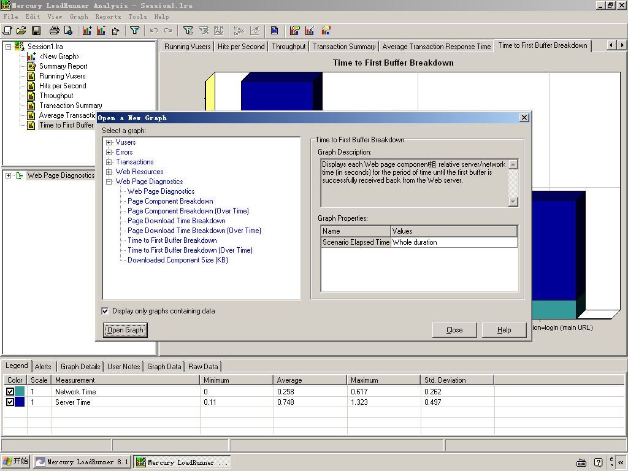Click the Redo arrow icon
The height and width of the screenshot is (471, 628).
(x=168, y=31)
